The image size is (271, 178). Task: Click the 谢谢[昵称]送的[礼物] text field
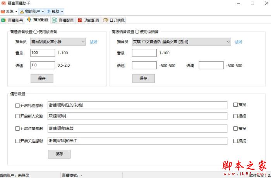click(x=137, y=105)
